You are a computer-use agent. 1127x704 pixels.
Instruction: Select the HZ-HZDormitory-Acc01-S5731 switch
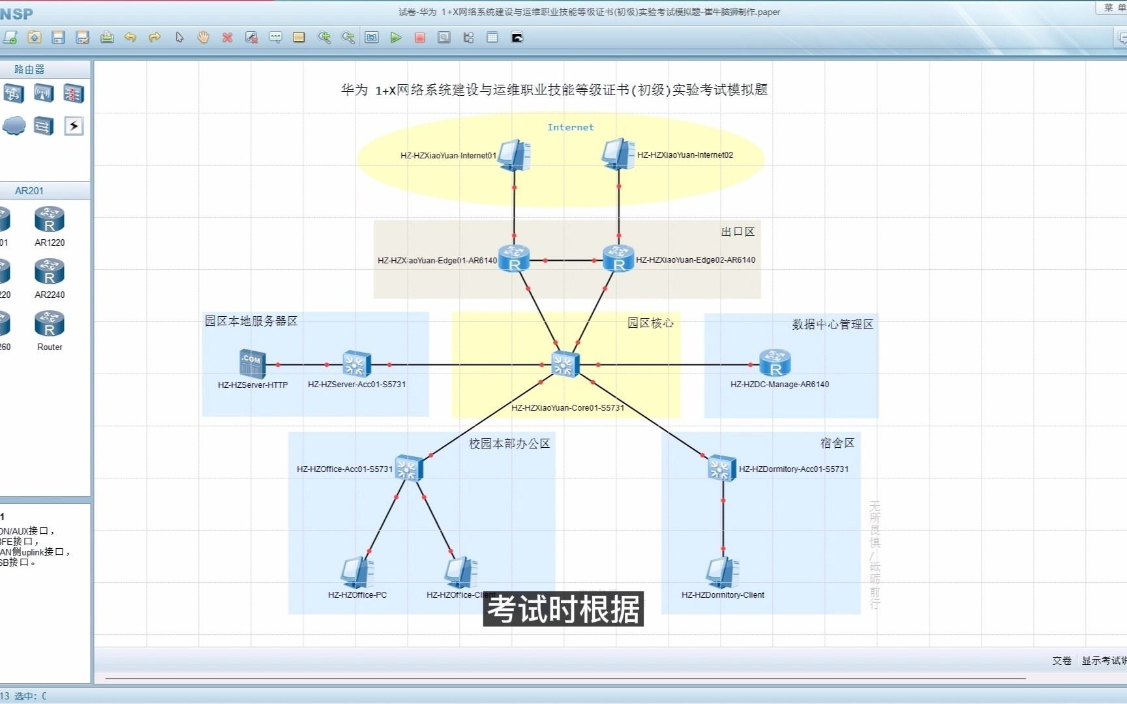(x=722, y=468)
